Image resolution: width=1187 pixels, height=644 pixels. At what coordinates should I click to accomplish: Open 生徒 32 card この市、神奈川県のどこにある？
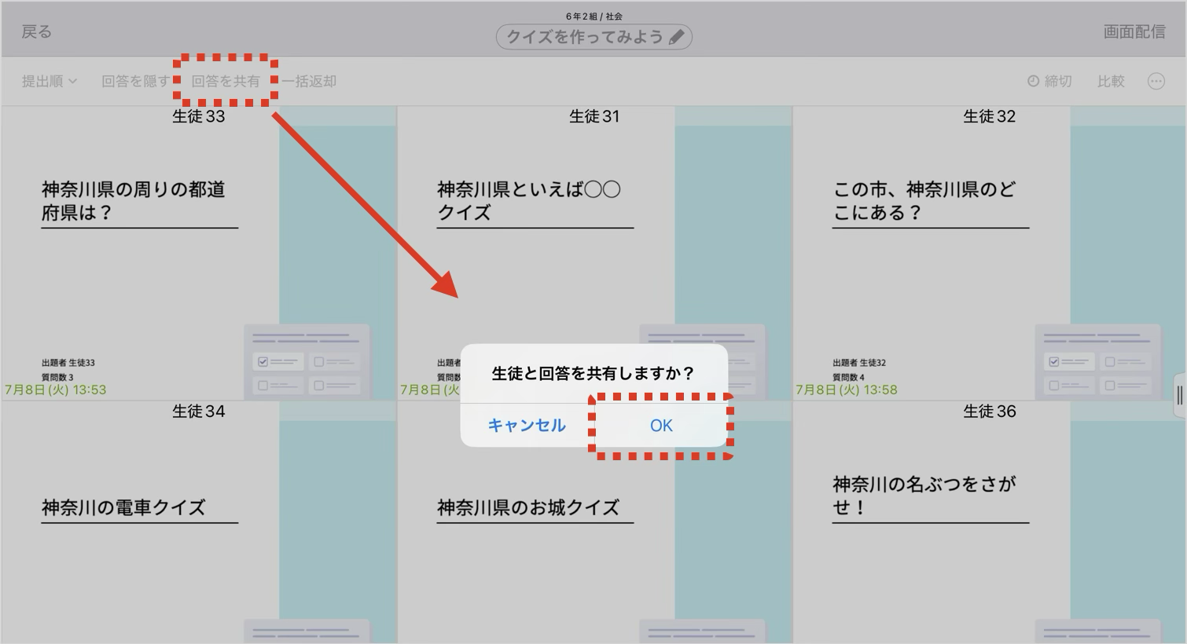coord(990,254)
